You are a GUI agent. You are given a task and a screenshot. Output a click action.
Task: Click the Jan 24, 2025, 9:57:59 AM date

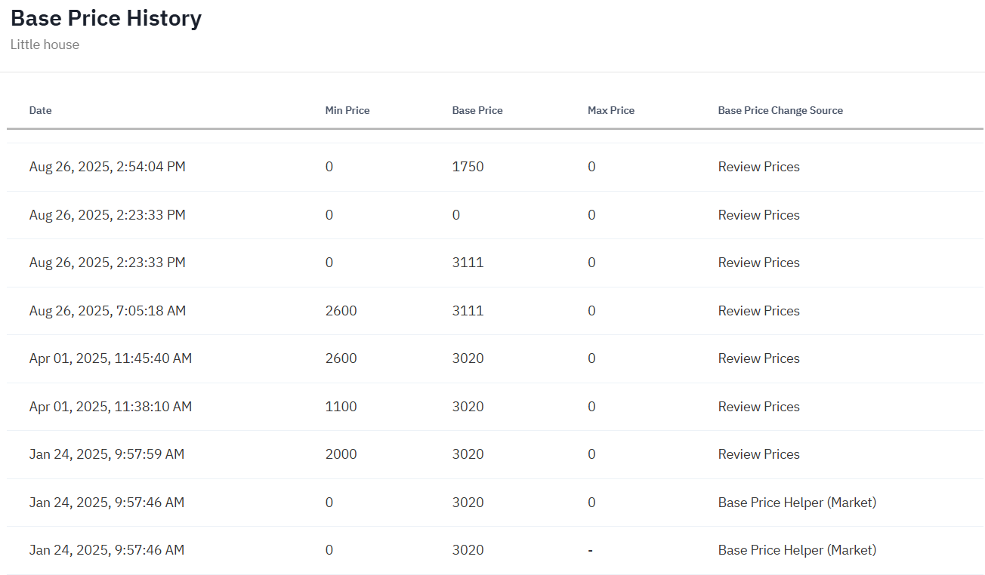(x=107, y=454)
